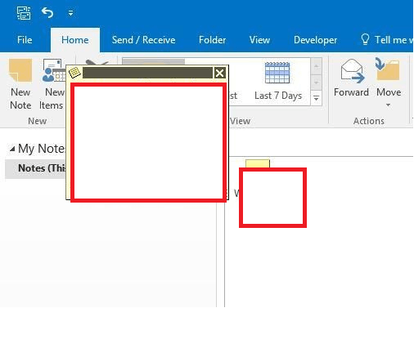This screenshot has height=357, width=414.
Task: Open the Move dropdown arrow
Action: (388, 105)
